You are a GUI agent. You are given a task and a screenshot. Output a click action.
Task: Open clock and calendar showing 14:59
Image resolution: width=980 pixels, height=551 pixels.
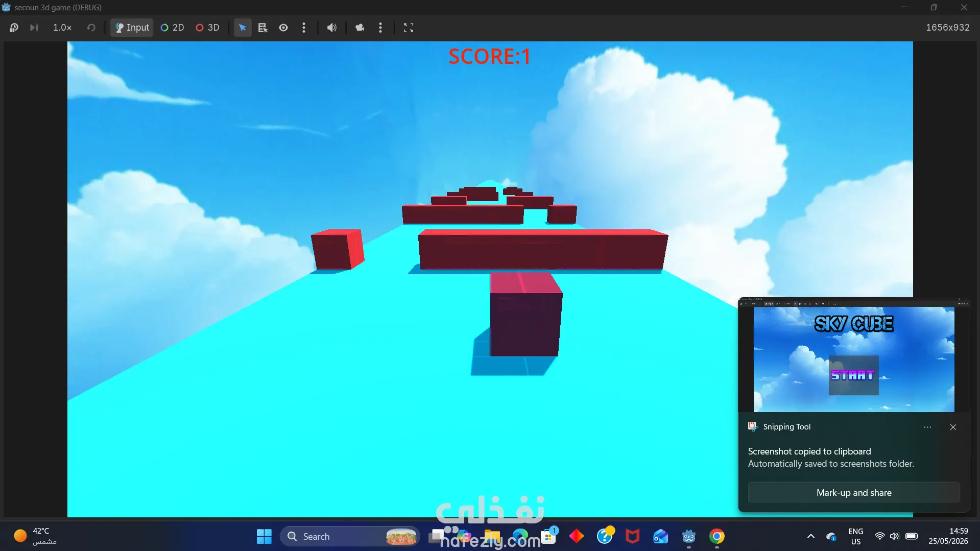pos(948,536)
